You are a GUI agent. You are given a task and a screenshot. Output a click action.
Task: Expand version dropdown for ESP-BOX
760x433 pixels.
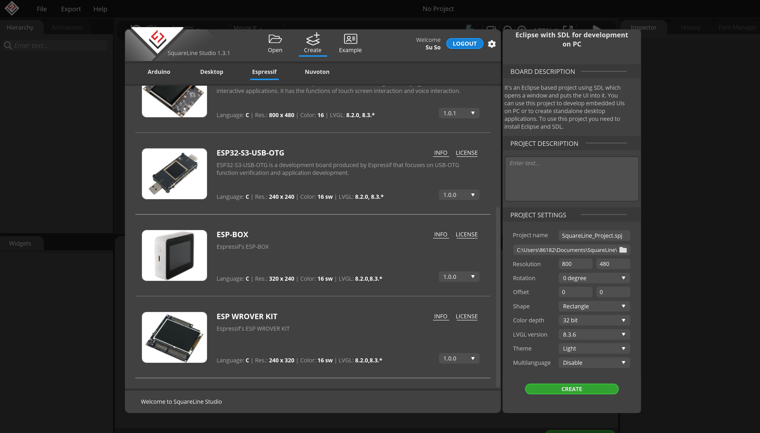pyautogui.click(x=459, y=277)
